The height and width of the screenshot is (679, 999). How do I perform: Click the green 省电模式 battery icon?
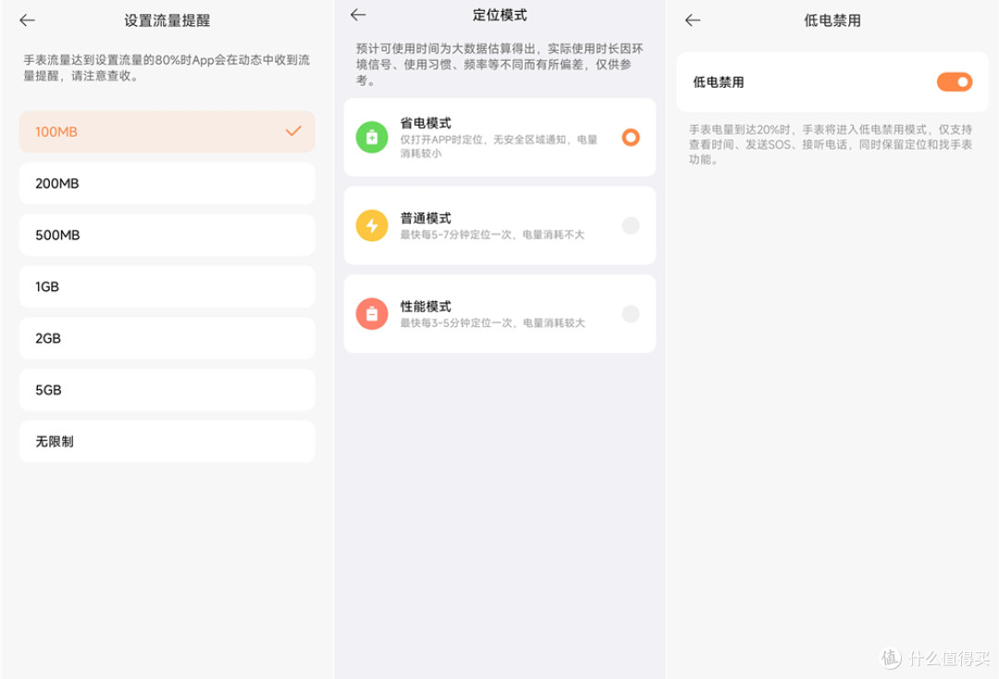coord(372,138)
